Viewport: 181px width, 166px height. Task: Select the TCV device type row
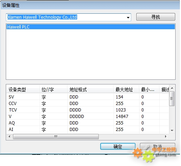coord(88,110)
